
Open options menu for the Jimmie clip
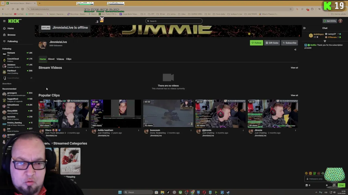tap(295, 131)
